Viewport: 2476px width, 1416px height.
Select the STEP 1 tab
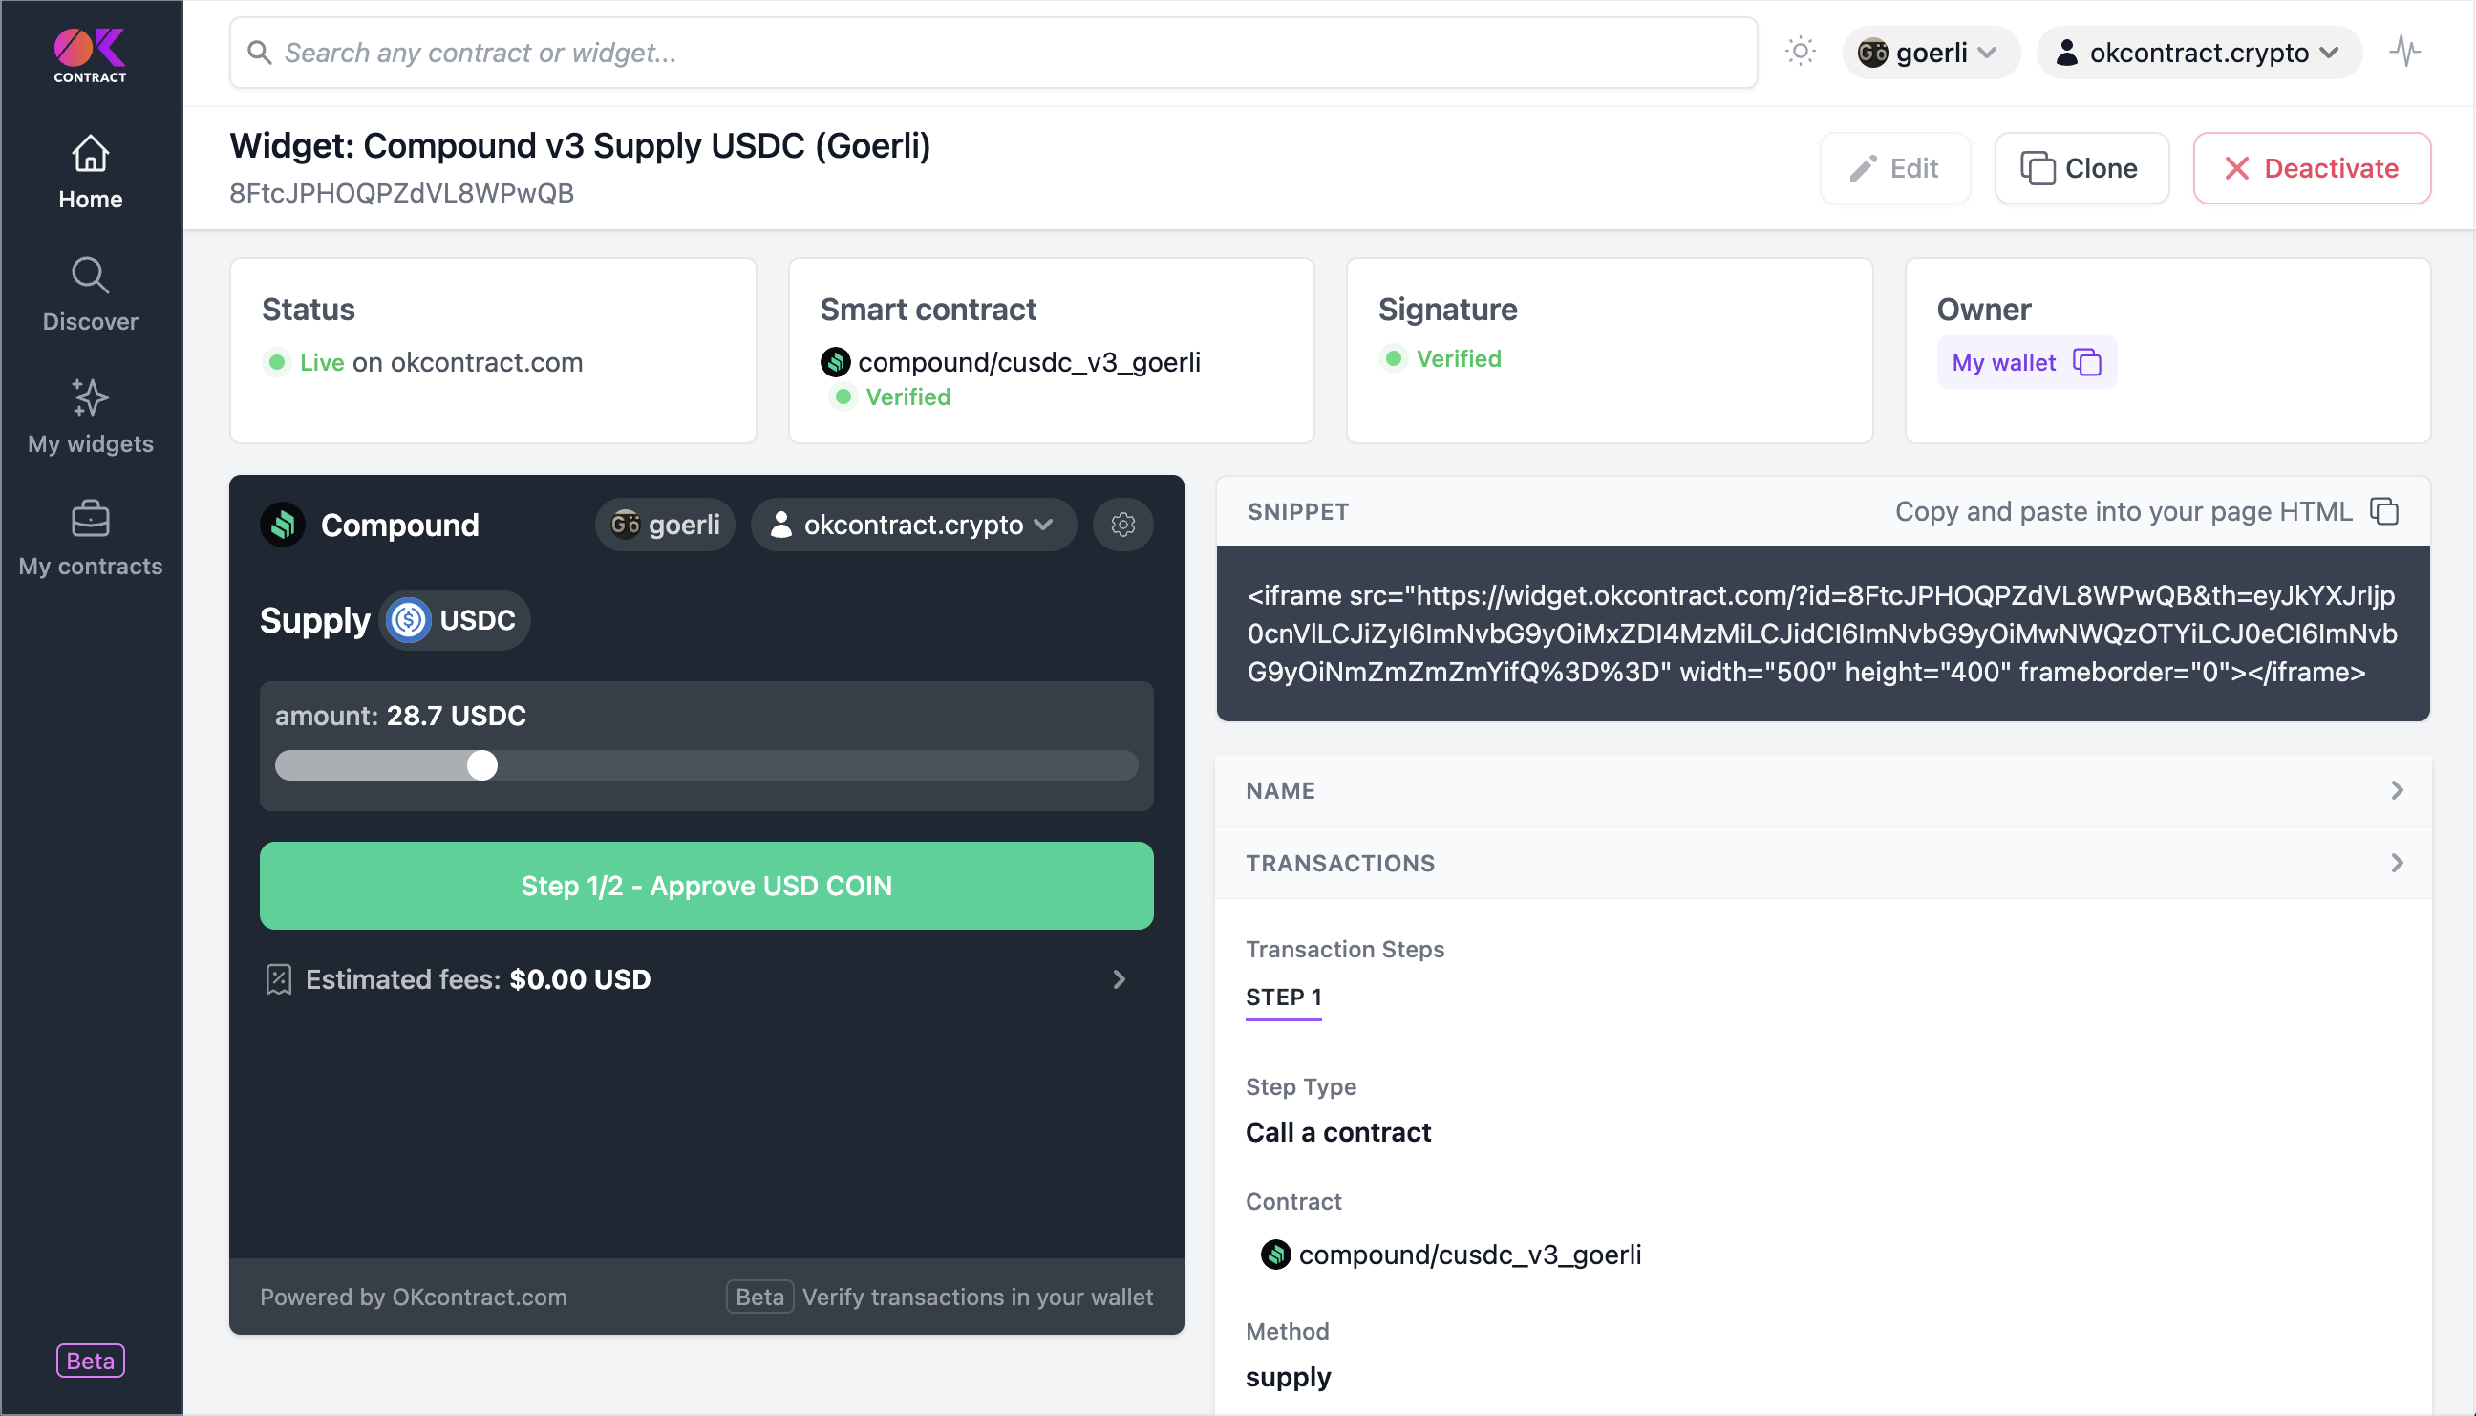point(1283,998)
